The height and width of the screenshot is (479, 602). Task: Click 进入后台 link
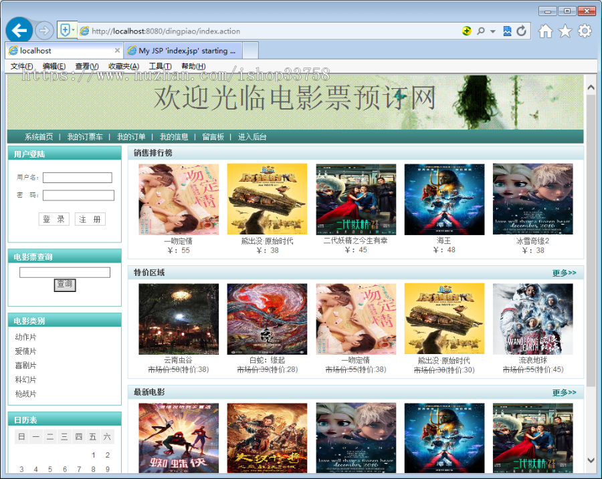point(252,137)
